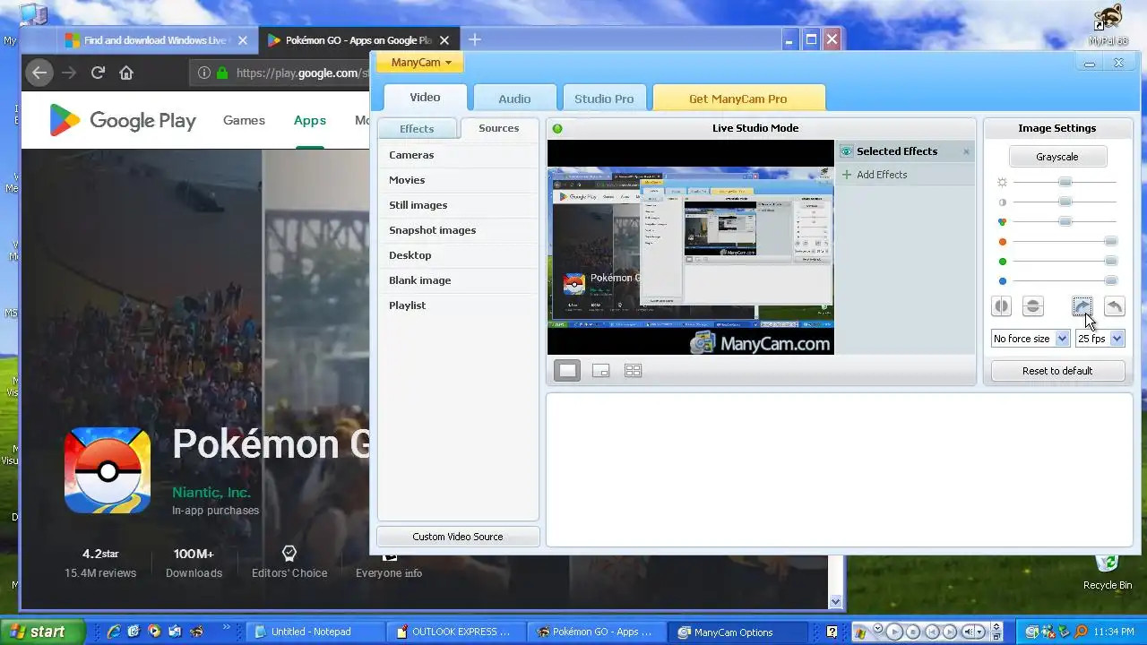Screen dimensions: 1147x645
Task: Select Blank image source
Action: (x=457, y=280)
